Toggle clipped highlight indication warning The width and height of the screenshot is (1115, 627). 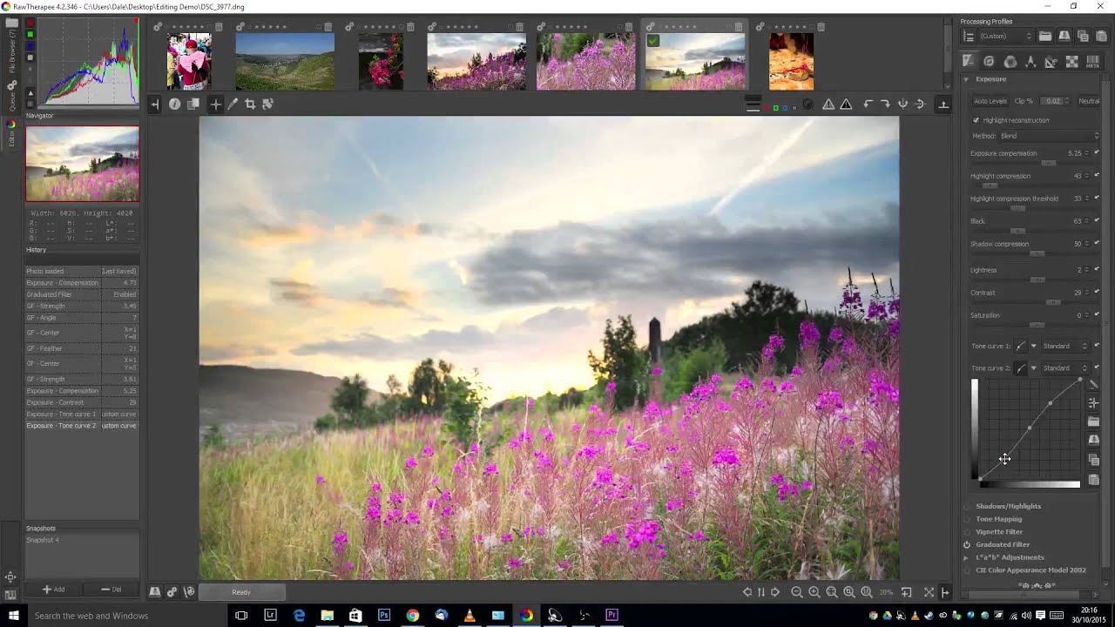[x=828, y=104]
